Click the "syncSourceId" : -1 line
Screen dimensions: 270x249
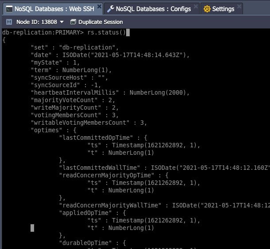tap(66, 85)
